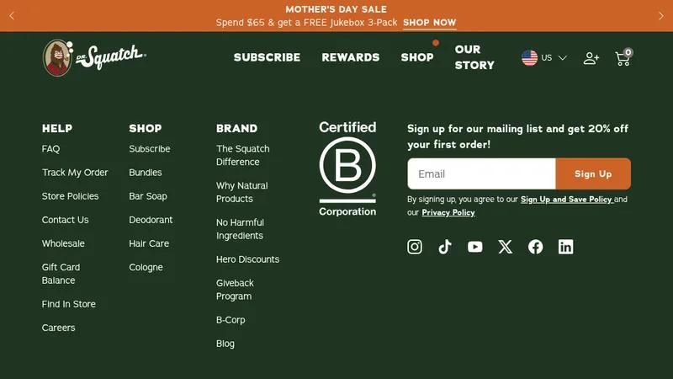Open the Privacy Policy link
The height and width of the screenshot is (379, 673).
click(448, 212)
